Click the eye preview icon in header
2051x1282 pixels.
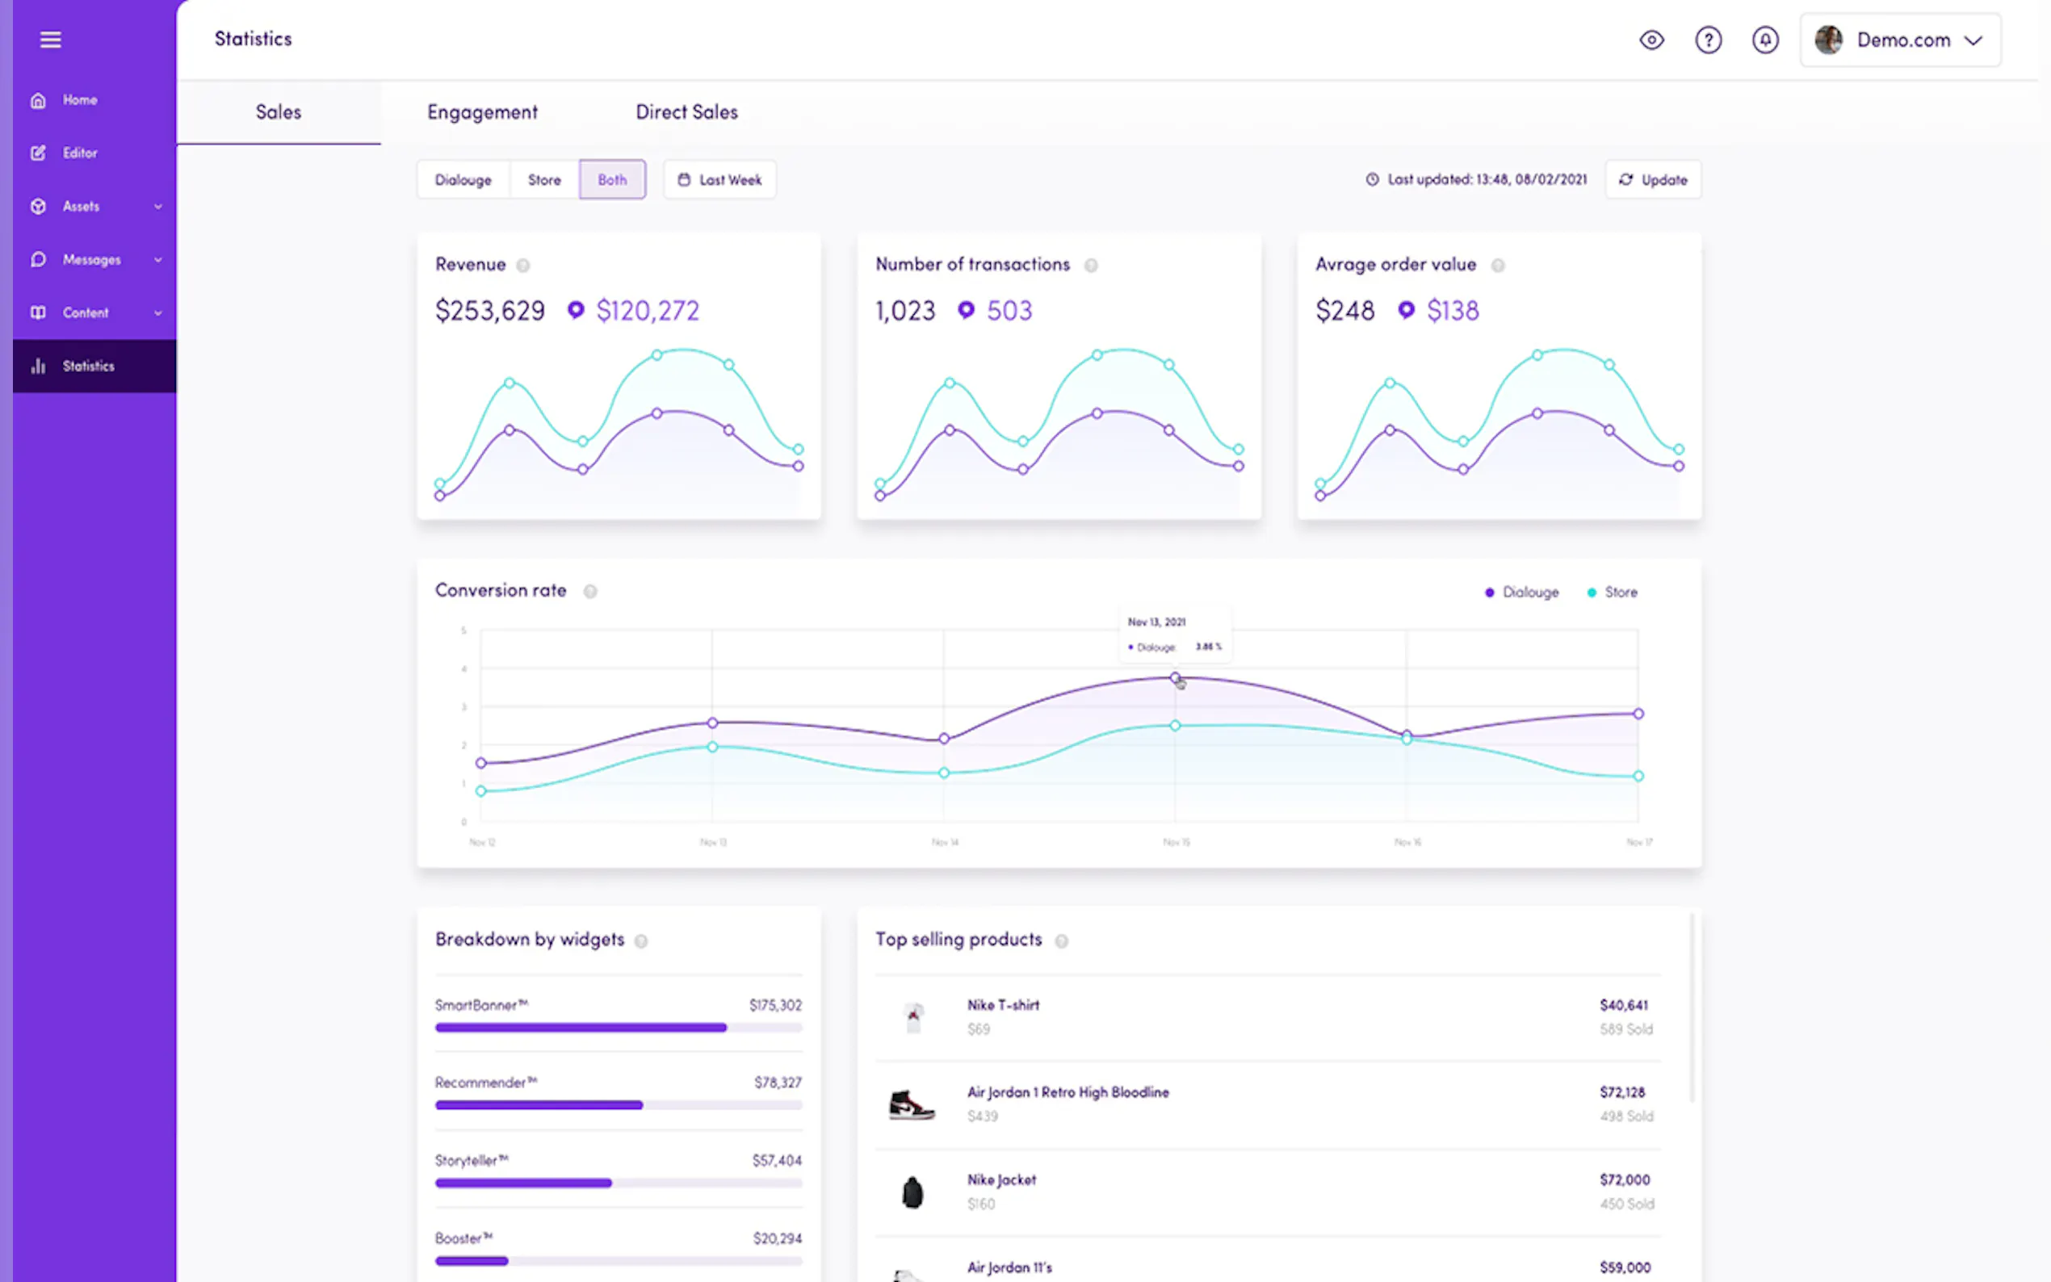1650,40
